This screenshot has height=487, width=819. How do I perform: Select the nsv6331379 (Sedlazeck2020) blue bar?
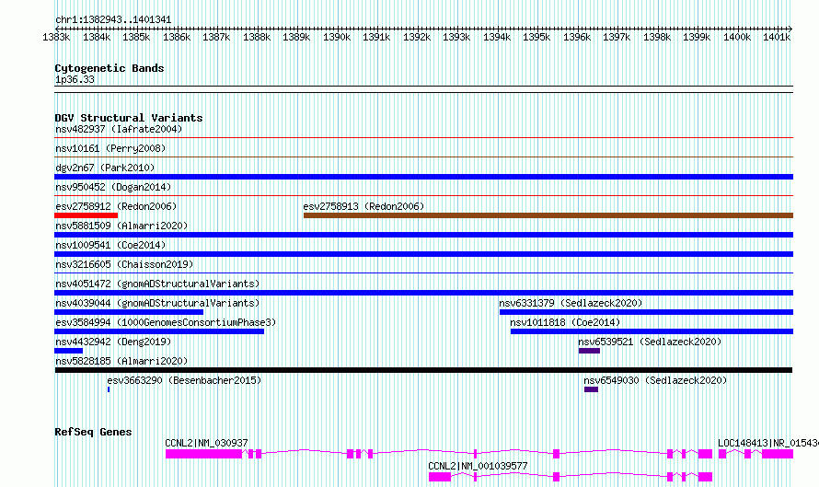646,312
